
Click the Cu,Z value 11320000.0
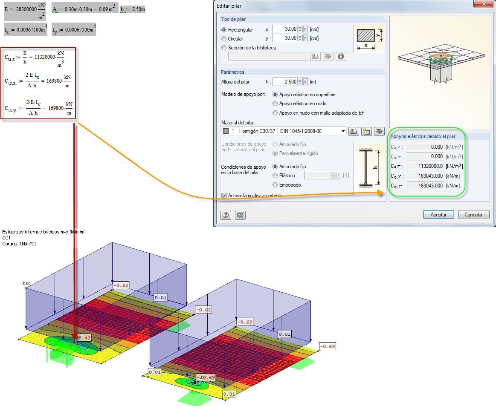click(425, 166)
